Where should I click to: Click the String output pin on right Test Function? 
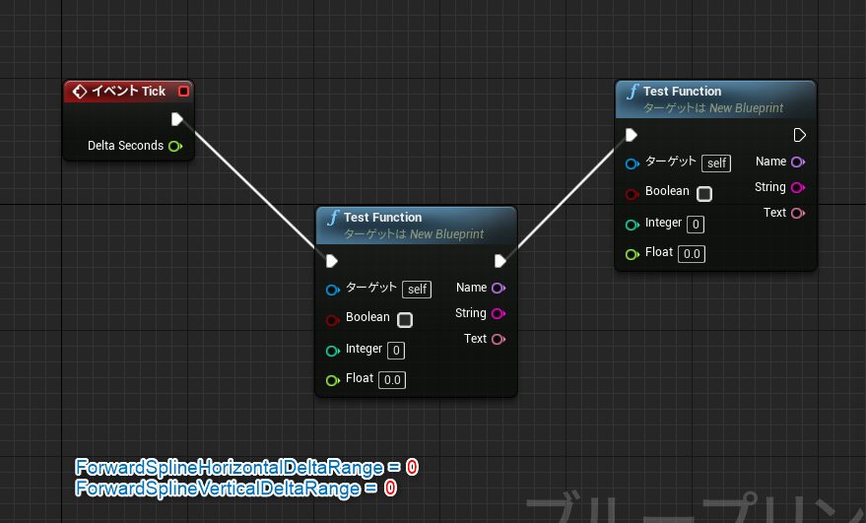798,188
